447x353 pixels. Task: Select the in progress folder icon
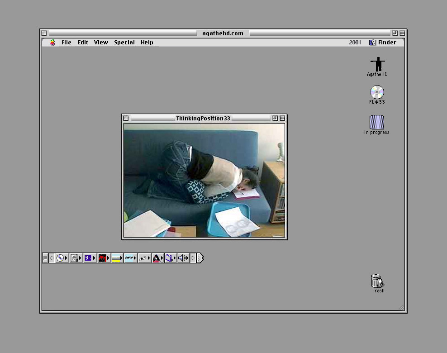coord(376,125)
